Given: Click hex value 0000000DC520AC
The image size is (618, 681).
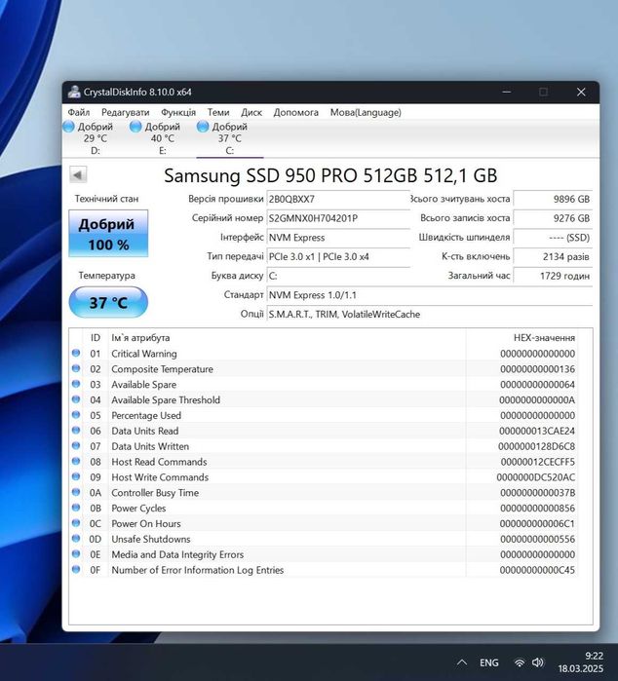Looking at the screenshot, I should point(536,477).
